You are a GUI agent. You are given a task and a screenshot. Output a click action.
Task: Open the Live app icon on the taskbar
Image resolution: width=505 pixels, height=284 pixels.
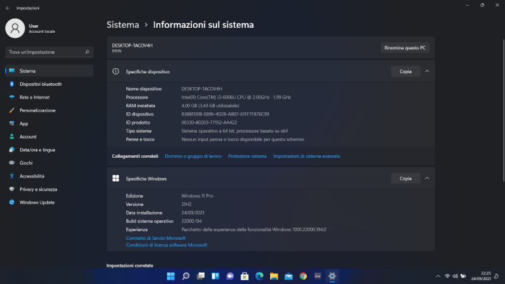click(x=318, y=276)
